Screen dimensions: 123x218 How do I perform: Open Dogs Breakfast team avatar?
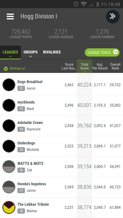(x=9, y=85)
